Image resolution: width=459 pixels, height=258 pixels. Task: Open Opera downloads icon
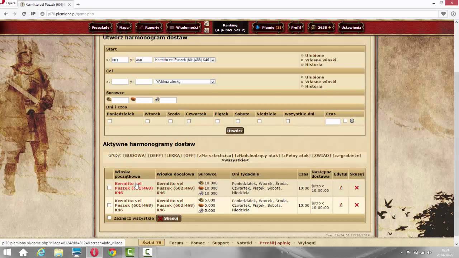[454, 14]
